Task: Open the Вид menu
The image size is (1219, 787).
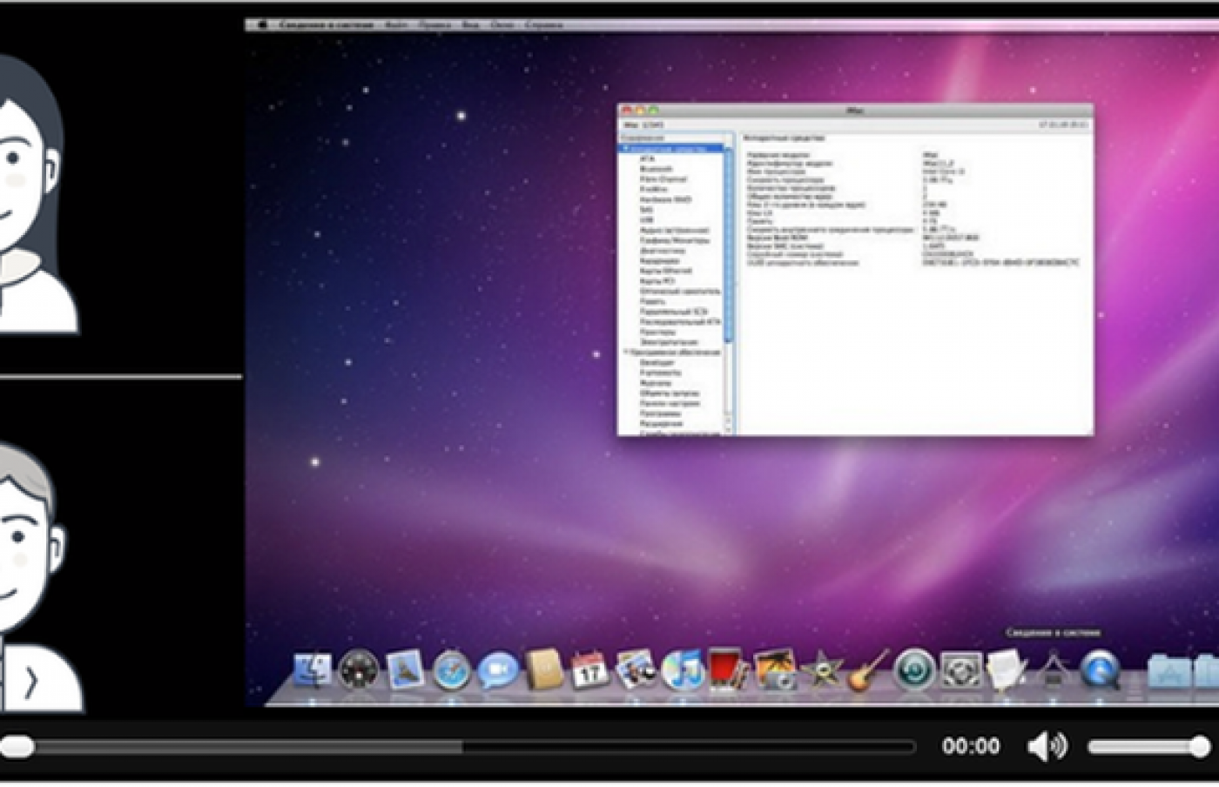Action: [470, 25]
